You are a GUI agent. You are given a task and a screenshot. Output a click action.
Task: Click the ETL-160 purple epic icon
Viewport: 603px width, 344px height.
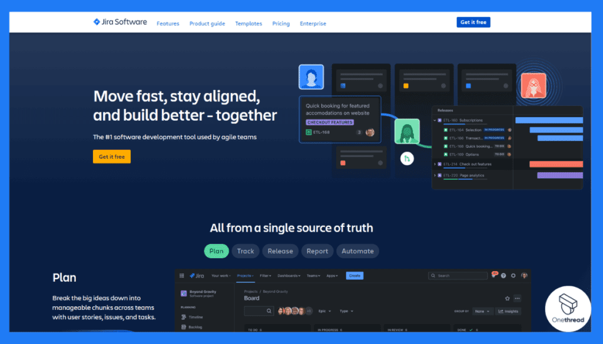point(439,120)
